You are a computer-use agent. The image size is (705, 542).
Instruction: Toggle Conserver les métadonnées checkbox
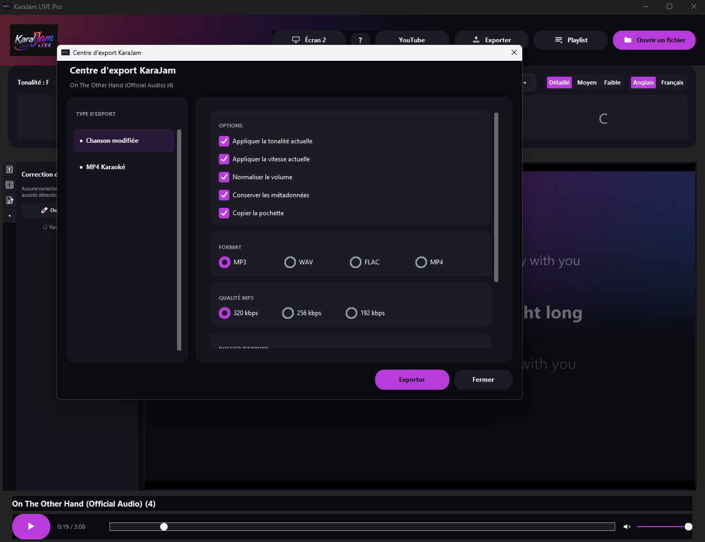point(224,195)
